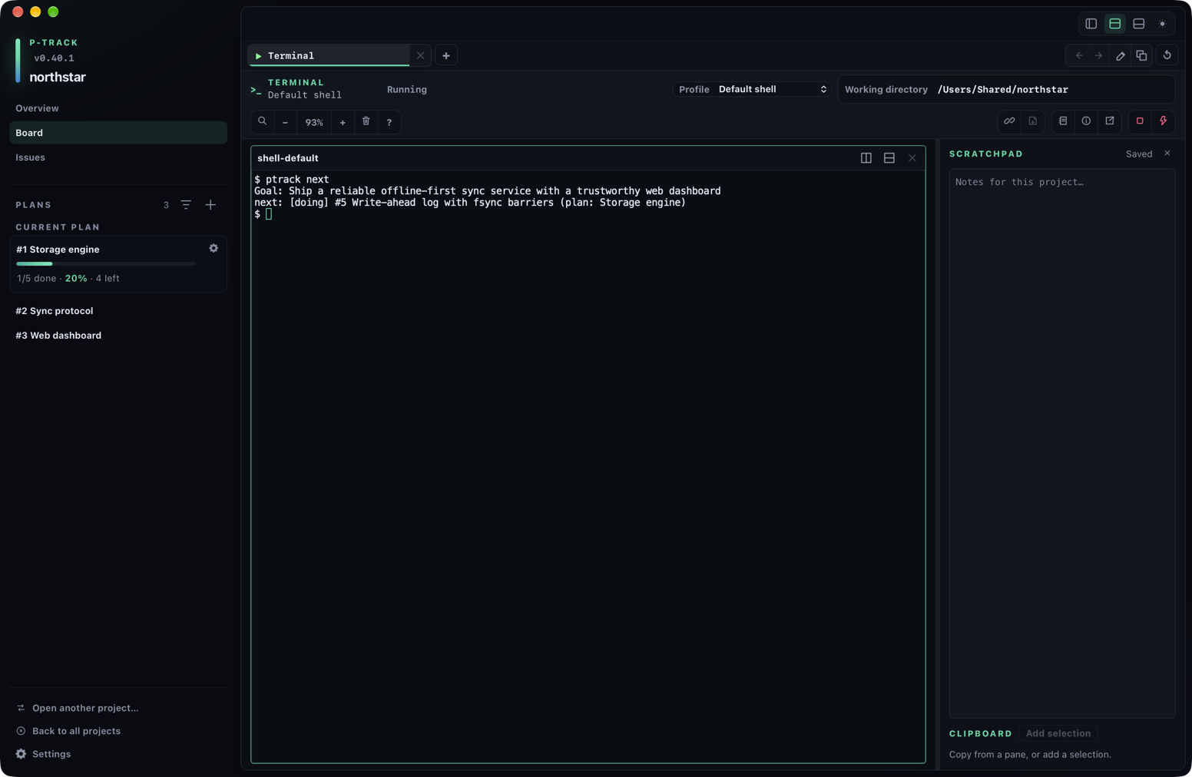1192x777 pixels.
Task: Toggle light theme with the sun icon
Action: pyautogui.click(x=1162, y=24)
